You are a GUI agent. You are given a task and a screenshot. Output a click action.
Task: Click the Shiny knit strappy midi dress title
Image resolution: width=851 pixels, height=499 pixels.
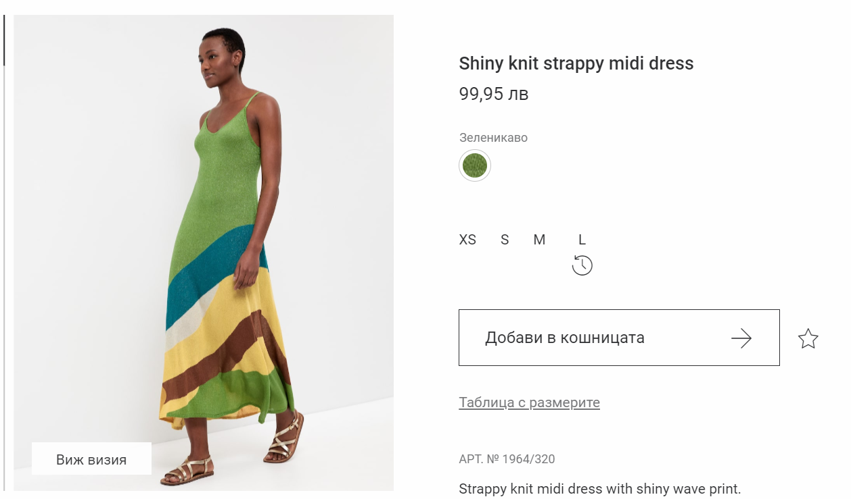pos(576,63)
